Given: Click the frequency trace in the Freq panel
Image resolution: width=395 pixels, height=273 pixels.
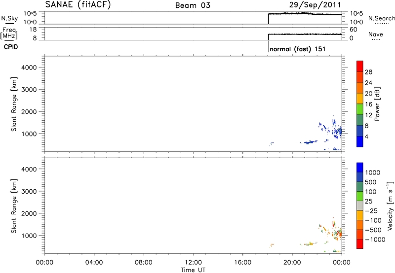Looking at the screenshot, I should (x=305, y=34).
